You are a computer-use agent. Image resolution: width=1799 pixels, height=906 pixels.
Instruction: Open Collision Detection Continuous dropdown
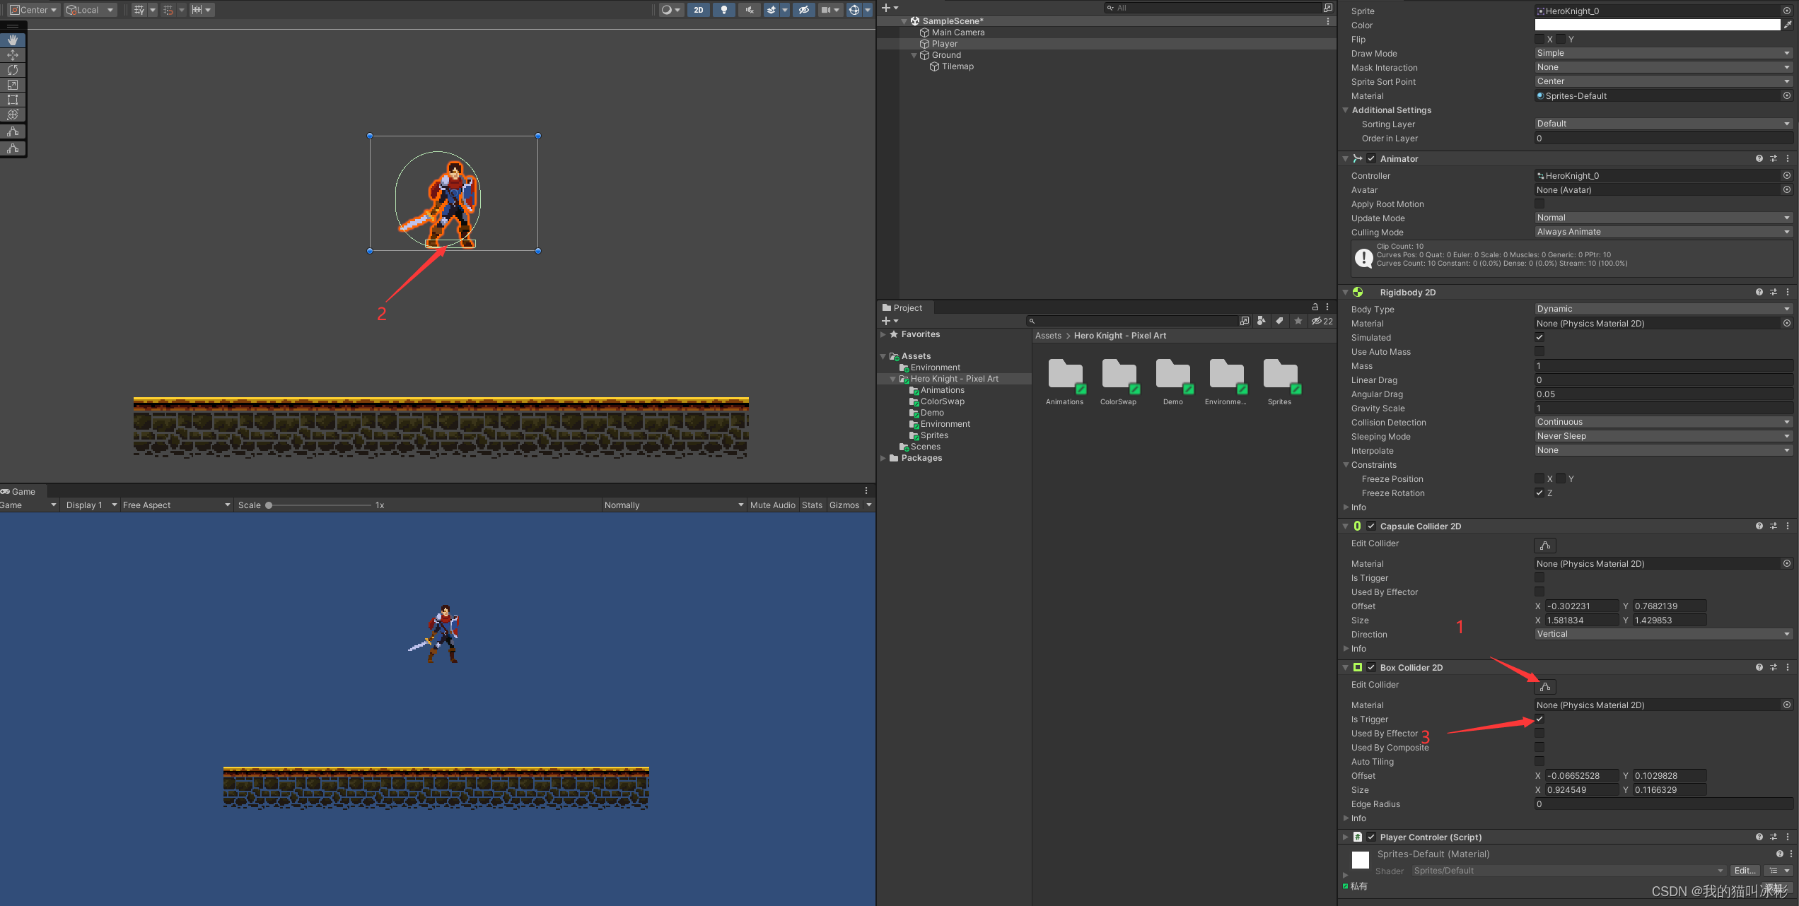click(x=1663, y=422)
